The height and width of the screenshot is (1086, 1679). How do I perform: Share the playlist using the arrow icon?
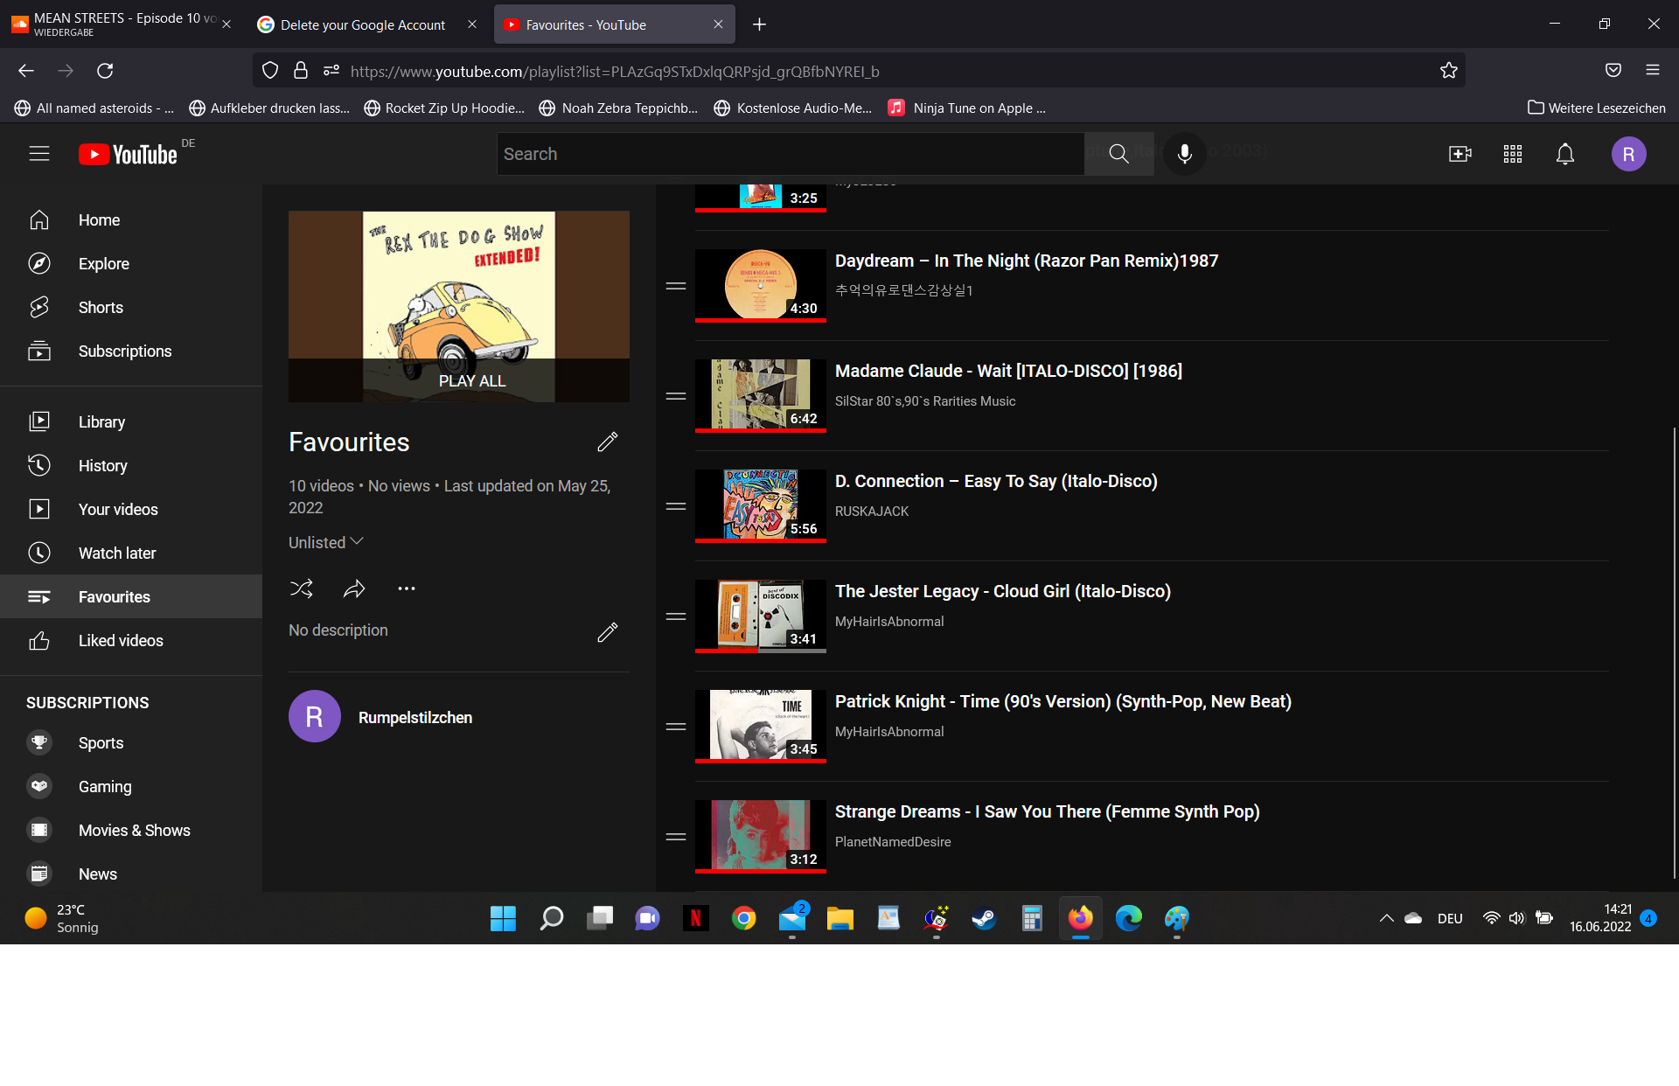click(354, 588)
